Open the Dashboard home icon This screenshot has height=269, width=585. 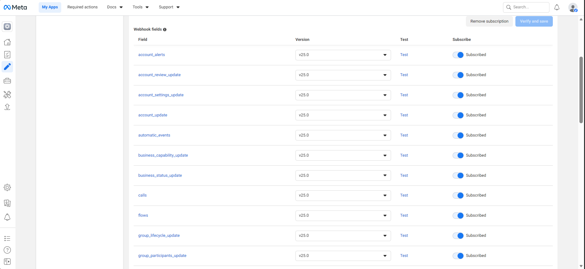pos(7,42)
